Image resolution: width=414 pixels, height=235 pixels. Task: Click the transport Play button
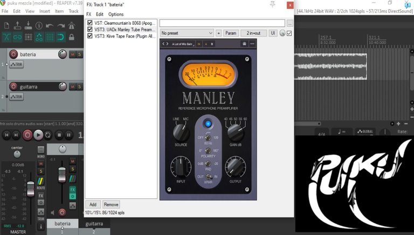click(38, 135)
